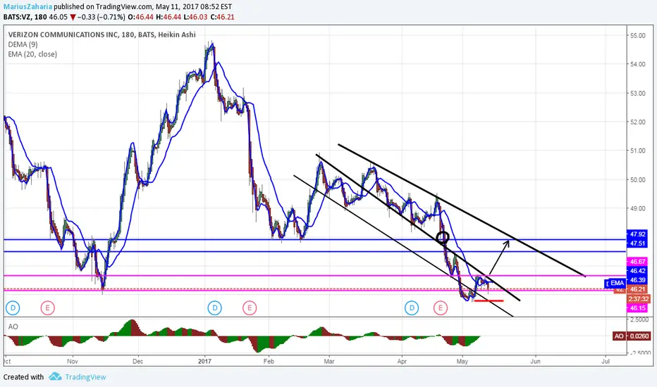Image resolution: width=657 pixels, height=387 pixels.
Task: Click the 46.21 current price label
Action: pos(637,289)
